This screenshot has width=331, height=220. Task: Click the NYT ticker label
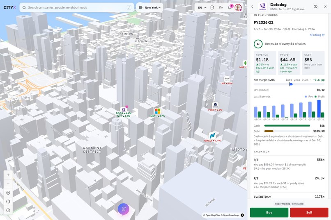[124, 116]
